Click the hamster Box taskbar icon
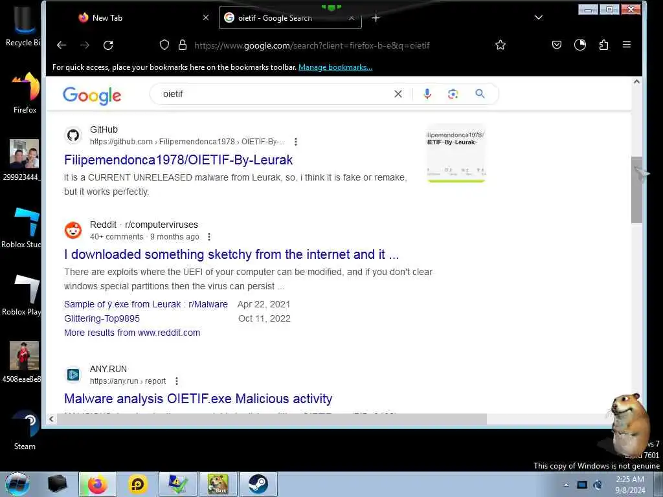This screenshot has width=663, height=497. click(x=218, y=484)
